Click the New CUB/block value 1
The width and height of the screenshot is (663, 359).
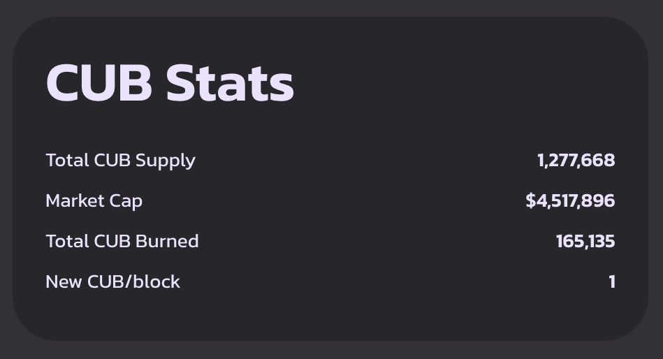[612, 282]
